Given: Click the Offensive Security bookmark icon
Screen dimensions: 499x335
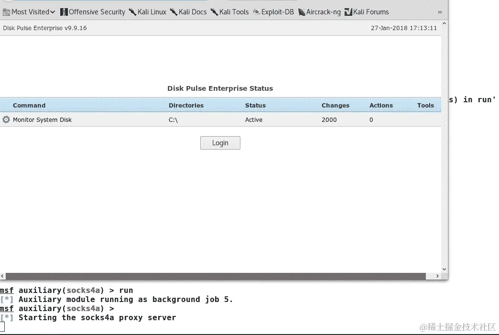Looking at the screenshot, I should [x=64, y=12].
